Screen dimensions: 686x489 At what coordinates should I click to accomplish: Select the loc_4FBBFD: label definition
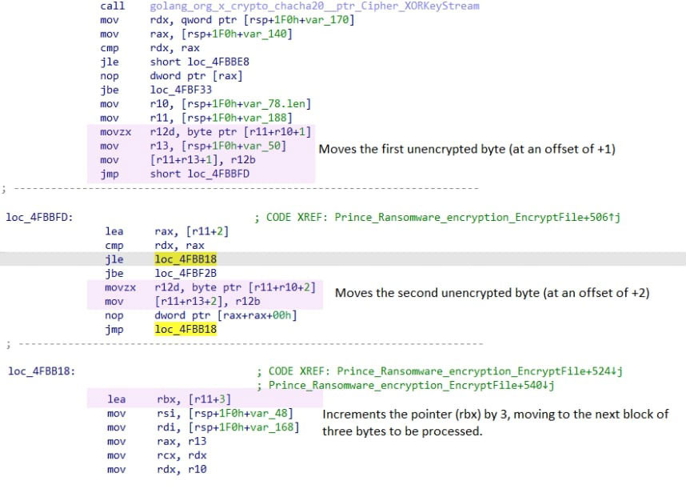click(40, 218)
